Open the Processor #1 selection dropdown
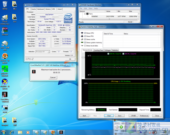Screen dimensions: 170x135 43,51
